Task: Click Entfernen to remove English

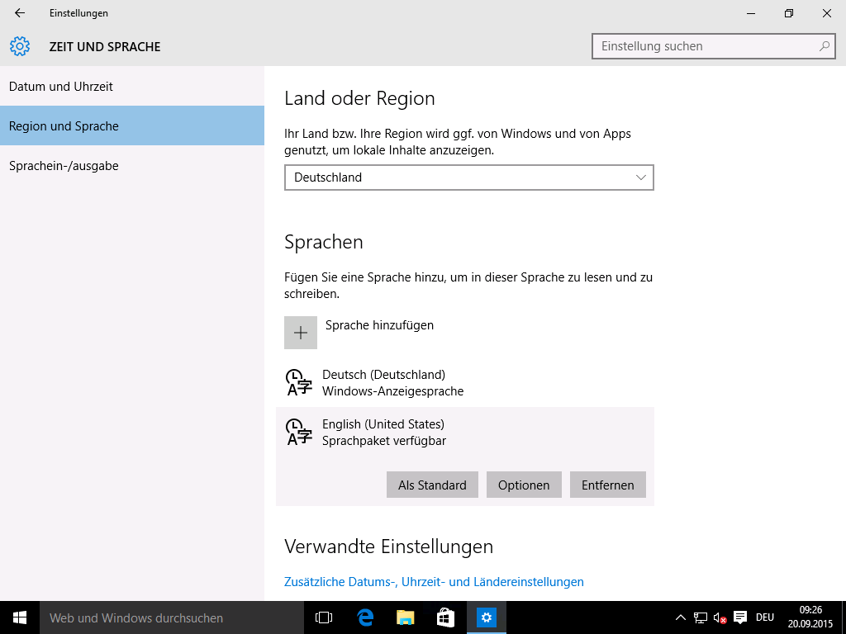Action: tap(608, 485)
